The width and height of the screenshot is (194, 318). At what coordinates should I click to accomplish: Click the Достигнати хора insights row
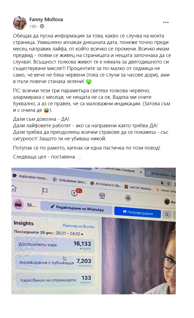(x=55, y=245)
